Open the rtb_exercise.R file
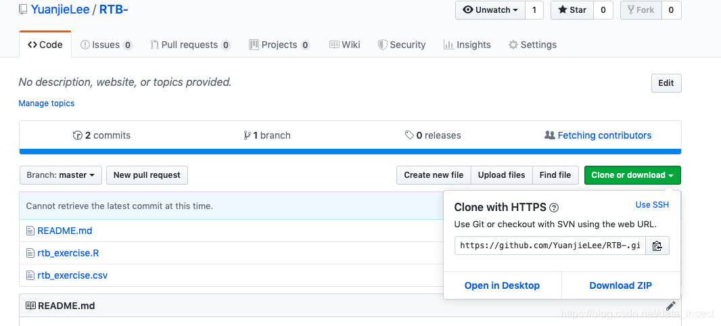 pos(68,254)
